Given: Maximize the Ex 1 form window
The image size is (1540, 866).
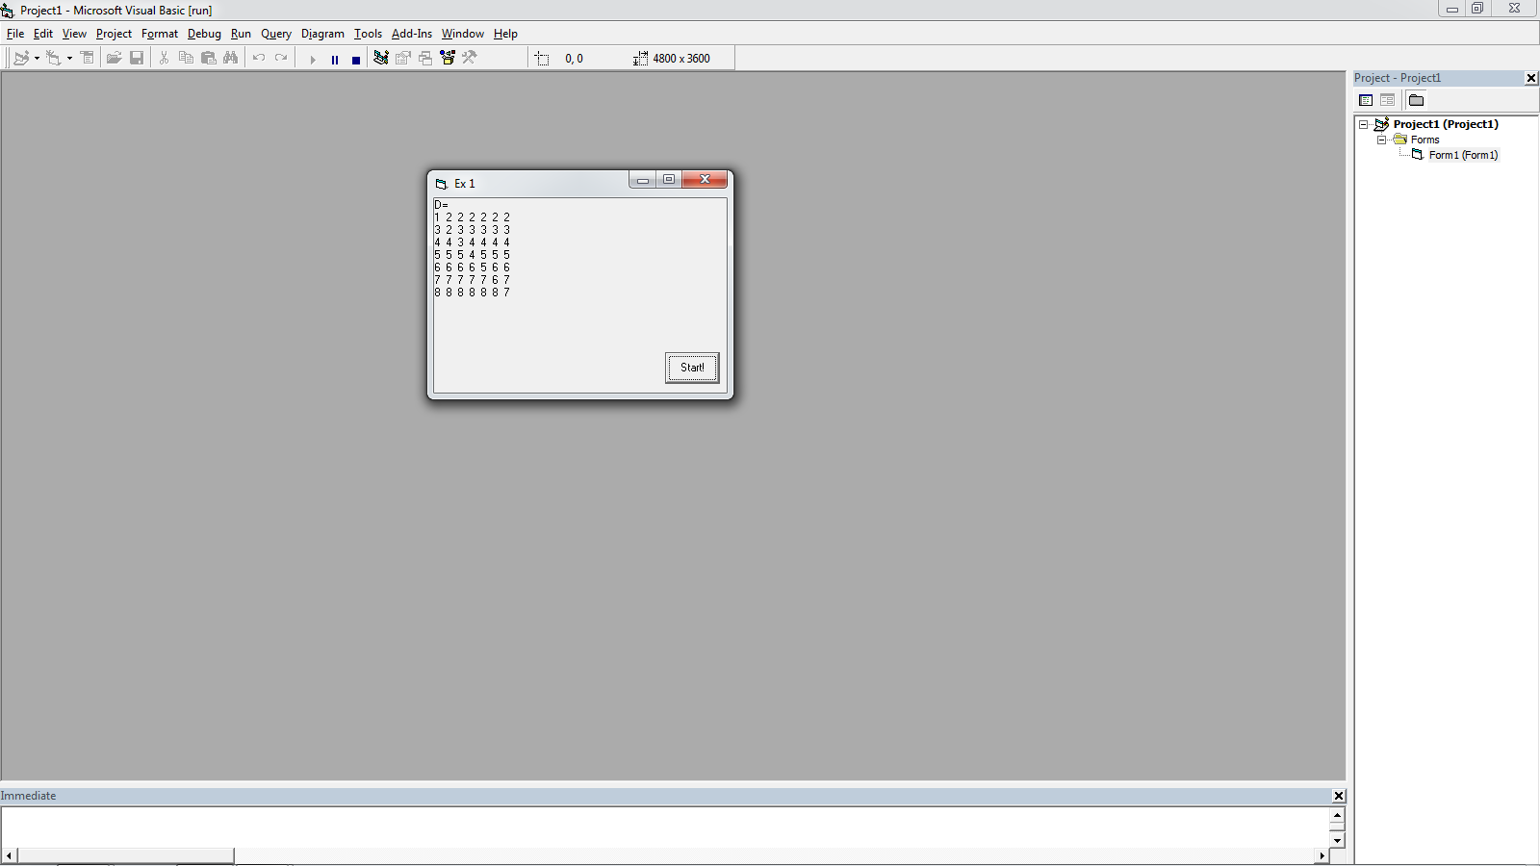Looking at the screenshot, I should pos(669,180).
